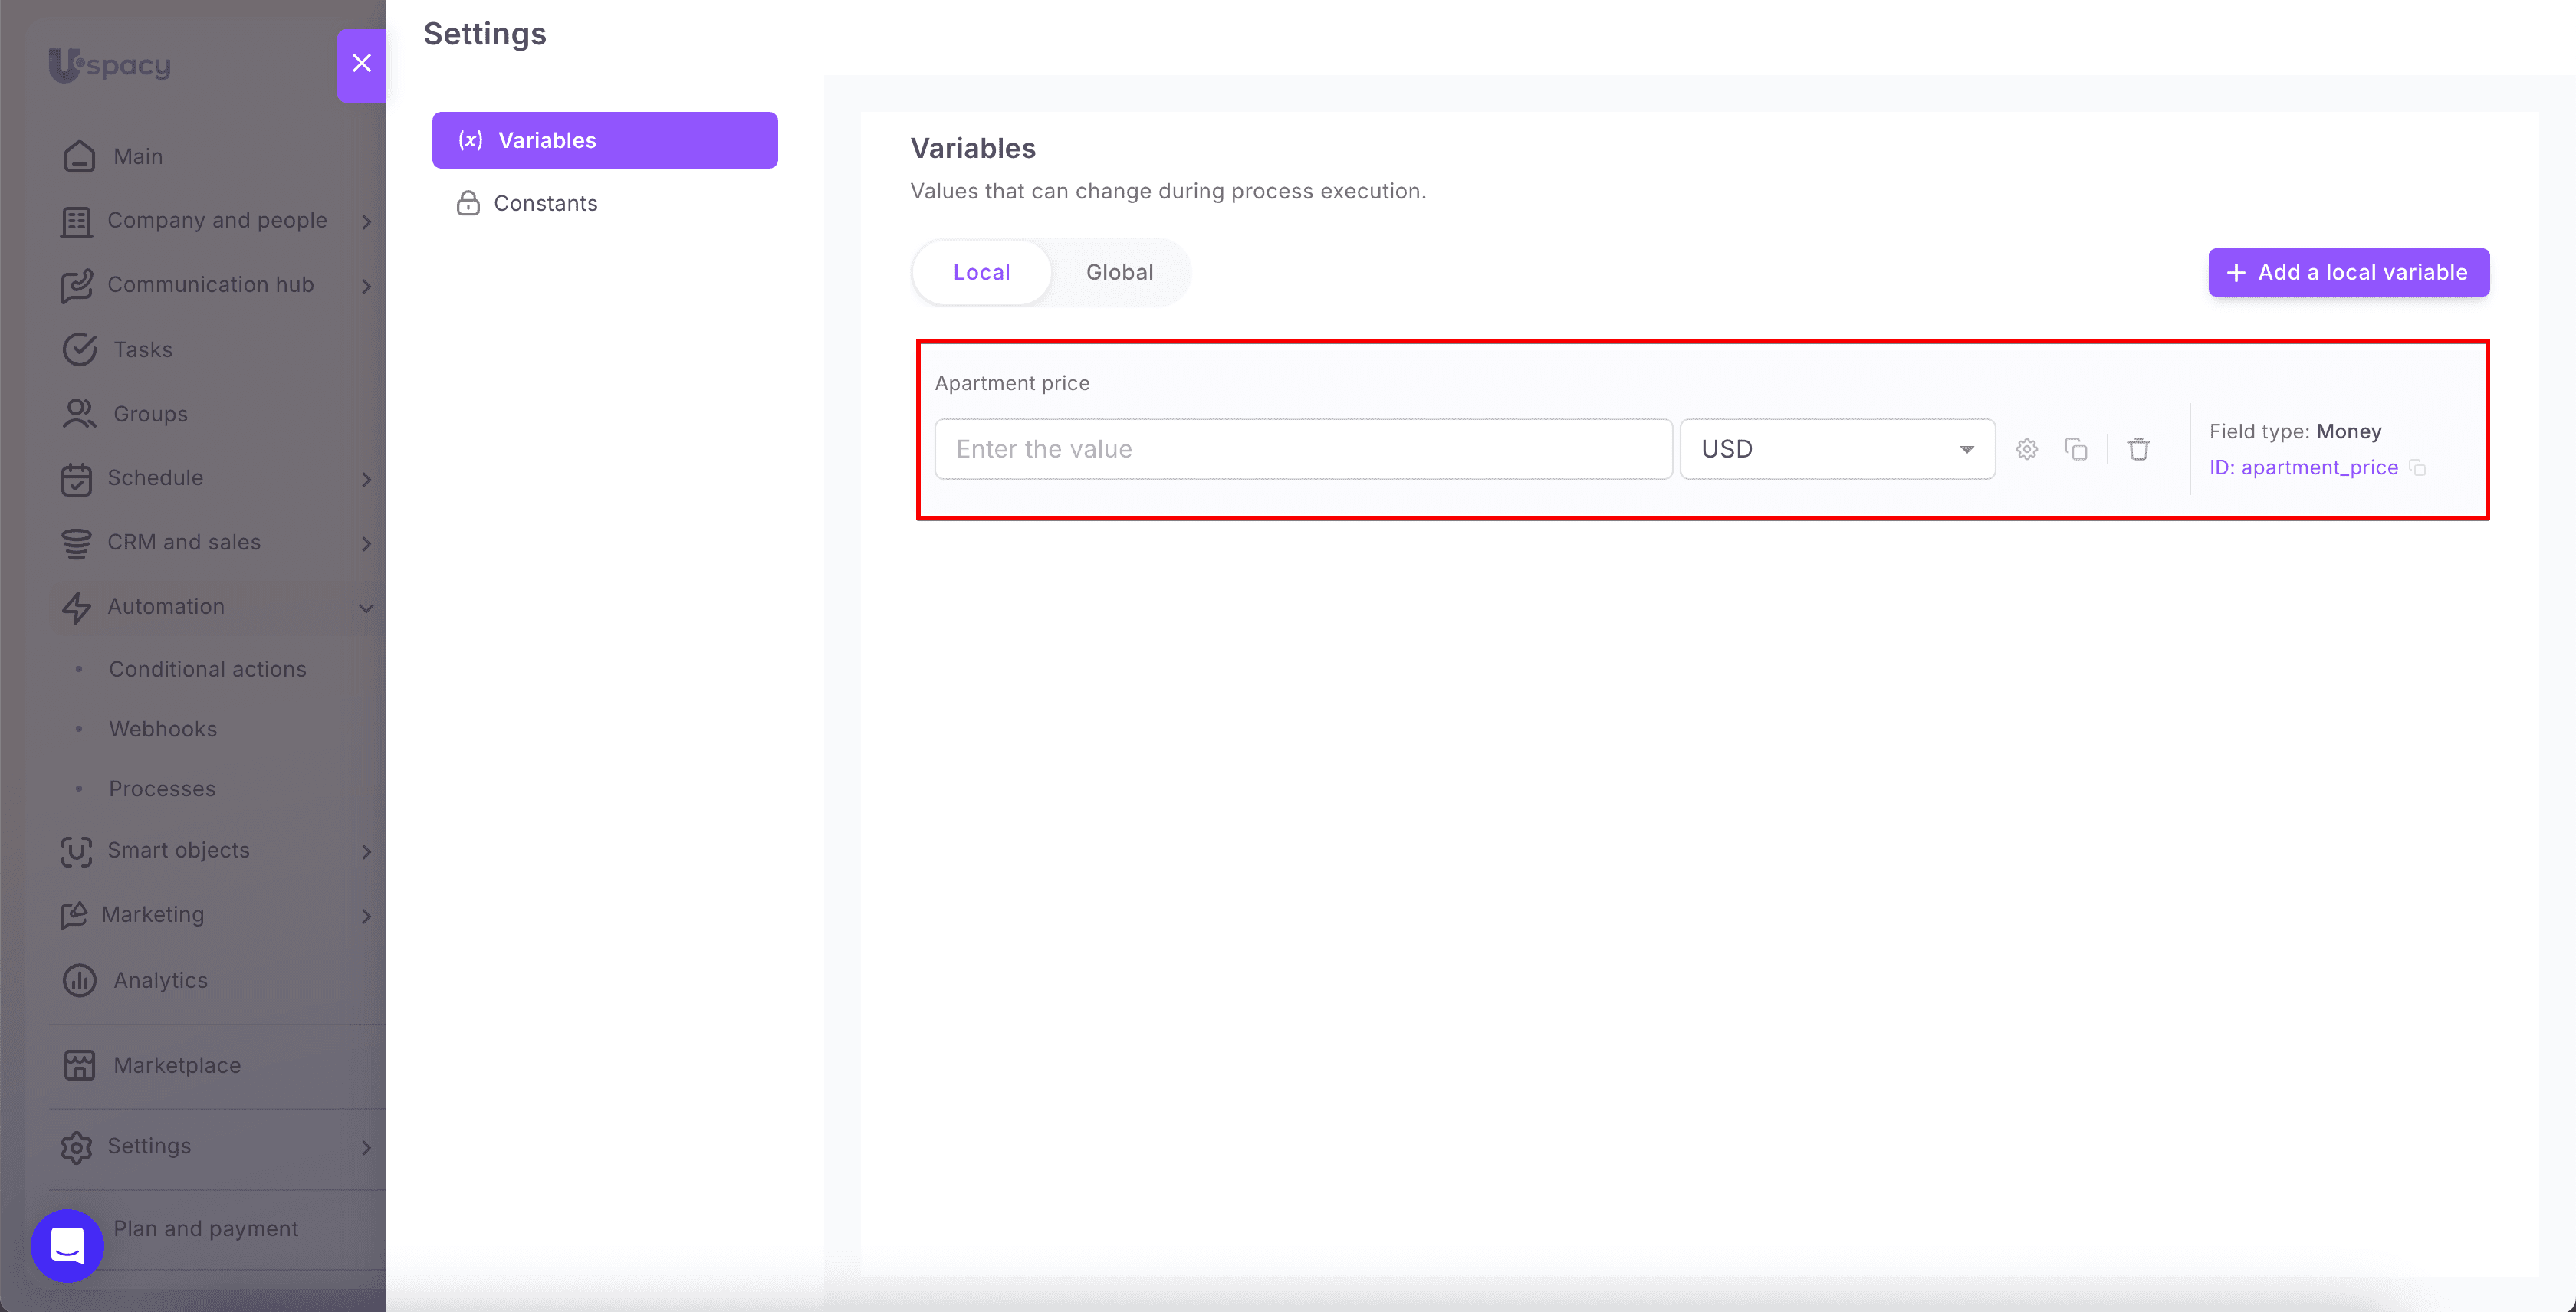Viewport: 2576px width, 1312px height.
Task: Delete the Apartment price variable
Action: 2139,448
